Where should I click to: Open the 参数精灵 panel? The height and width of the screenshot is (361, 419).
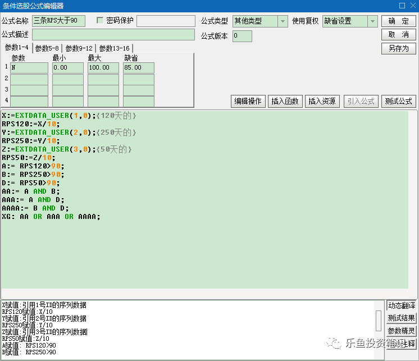[402, 331]
